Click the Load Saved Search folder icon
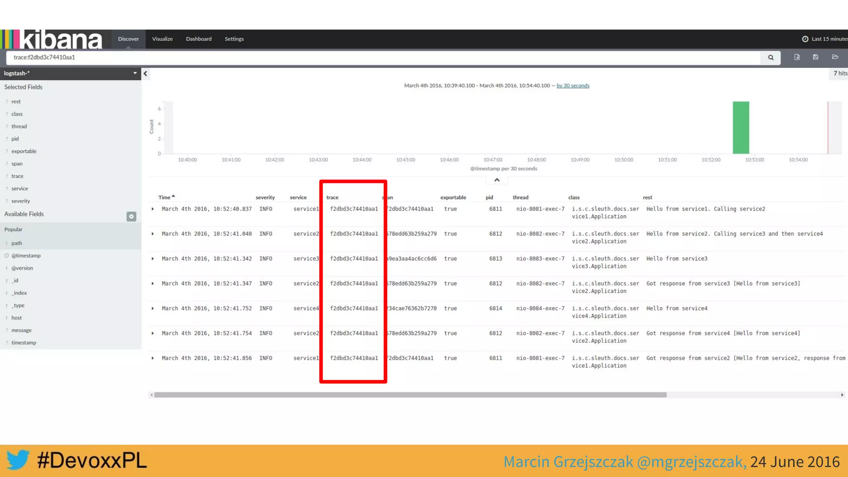848x477 pixels. click(x=835, y=57)
